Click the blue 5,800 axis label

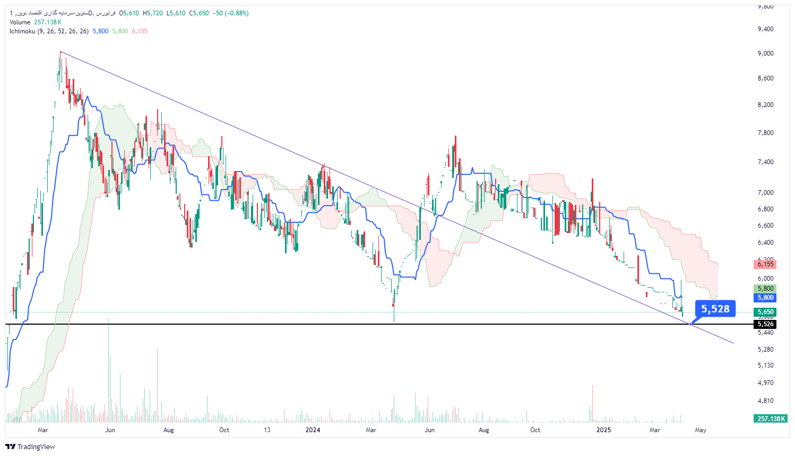coord(765,298)
